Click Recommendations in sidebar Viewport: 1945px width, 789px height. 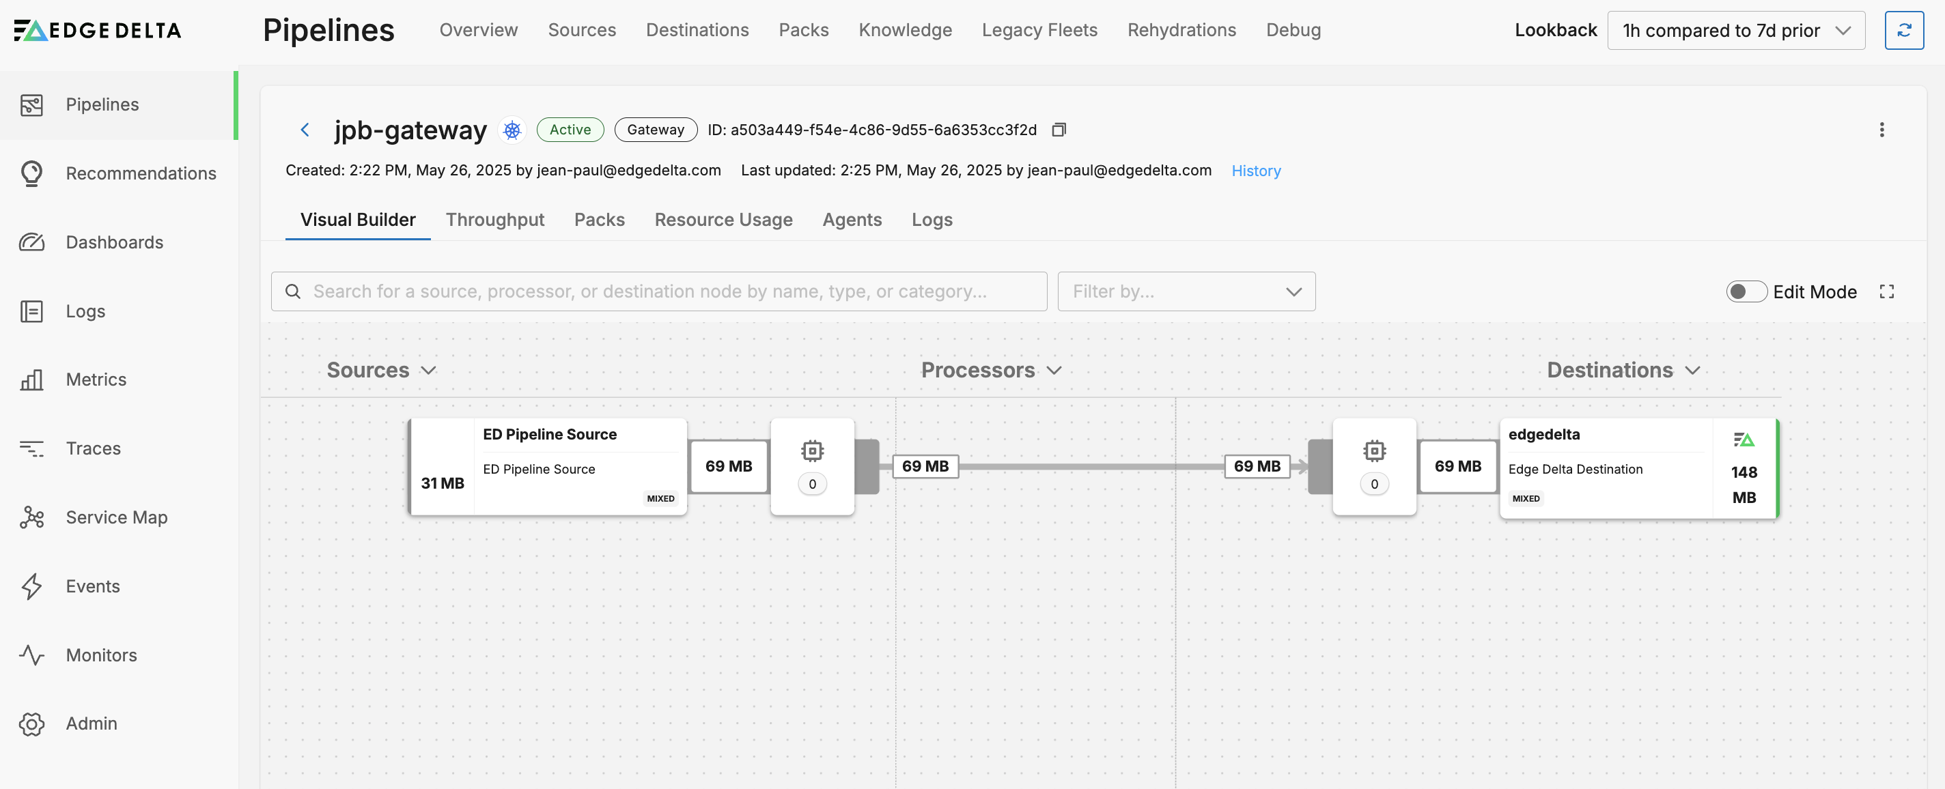point(141,173)
